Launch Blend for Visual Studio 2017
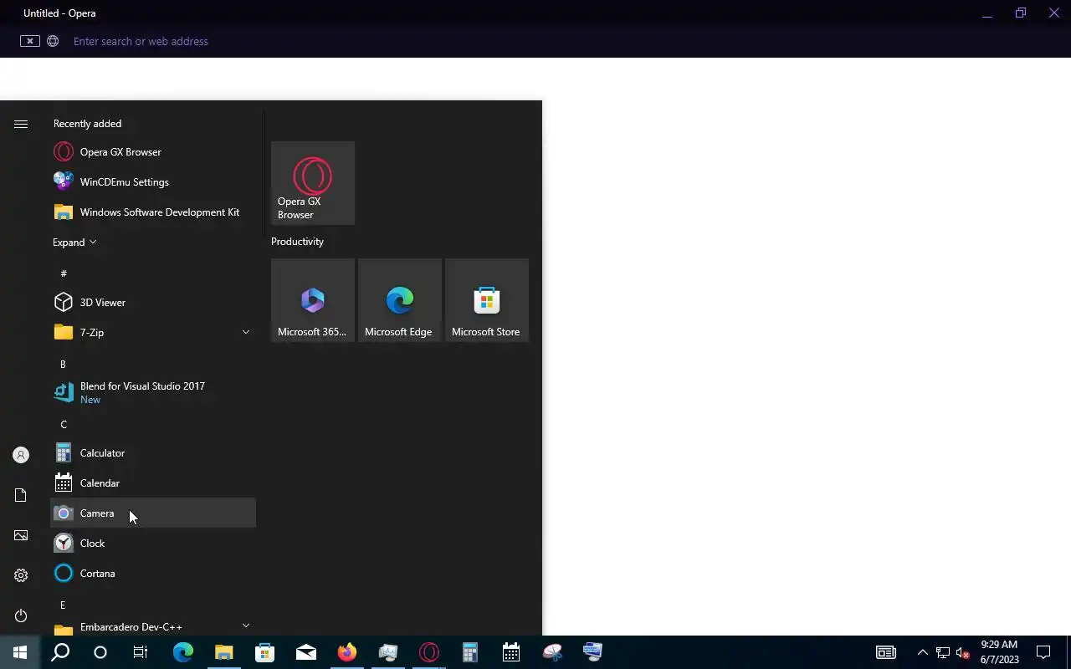Screen dimensions: 1071x669 point(153,392)
